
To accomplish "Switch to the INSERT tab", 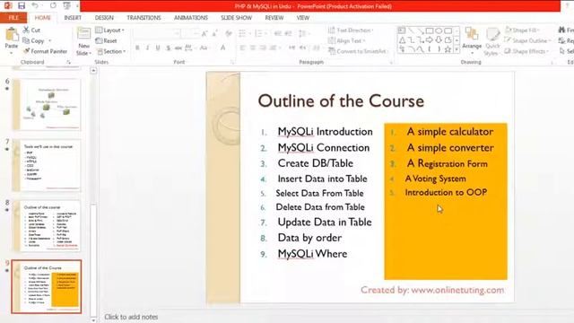I will [x=73, y=18].
